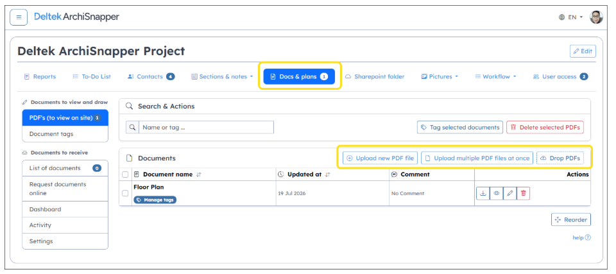This screenshot has width=616, height=274.
Task: Click the Reorder button
Action: coord(571,219)
